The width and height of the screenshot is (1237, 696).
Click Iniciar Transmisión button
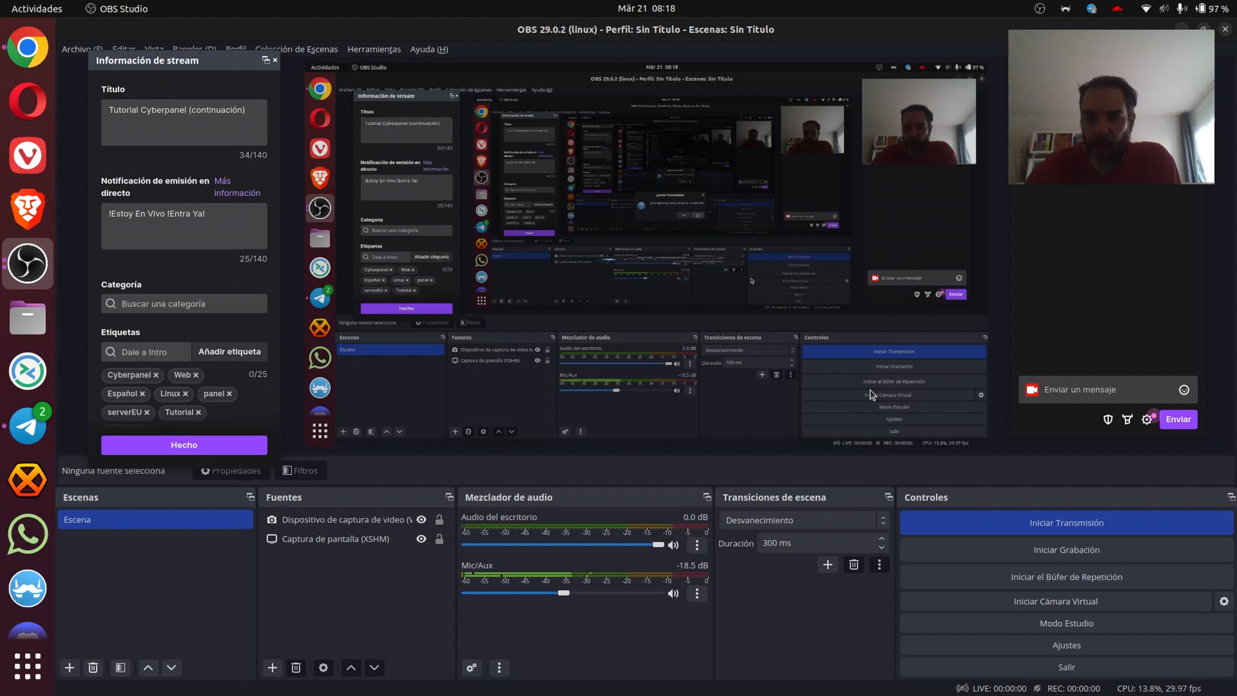coord(1066,523)
